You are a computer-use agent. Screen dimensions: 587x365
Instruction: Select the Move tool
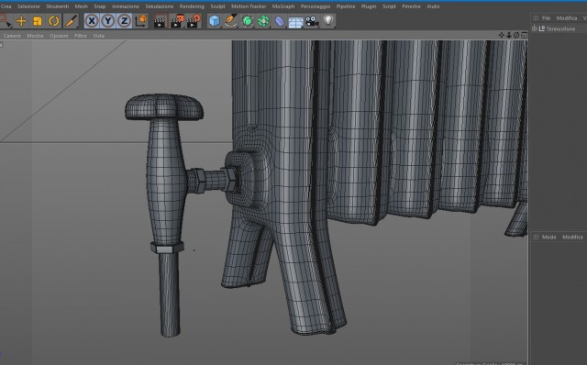(x=21, y=21)
